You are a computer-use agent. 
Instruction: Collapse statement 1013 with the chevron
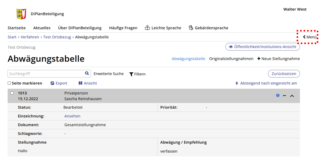point(292,96)
